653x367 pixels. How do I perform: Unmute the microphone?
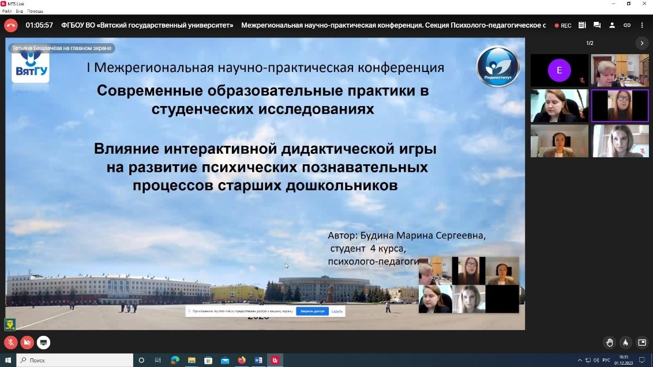10,343
